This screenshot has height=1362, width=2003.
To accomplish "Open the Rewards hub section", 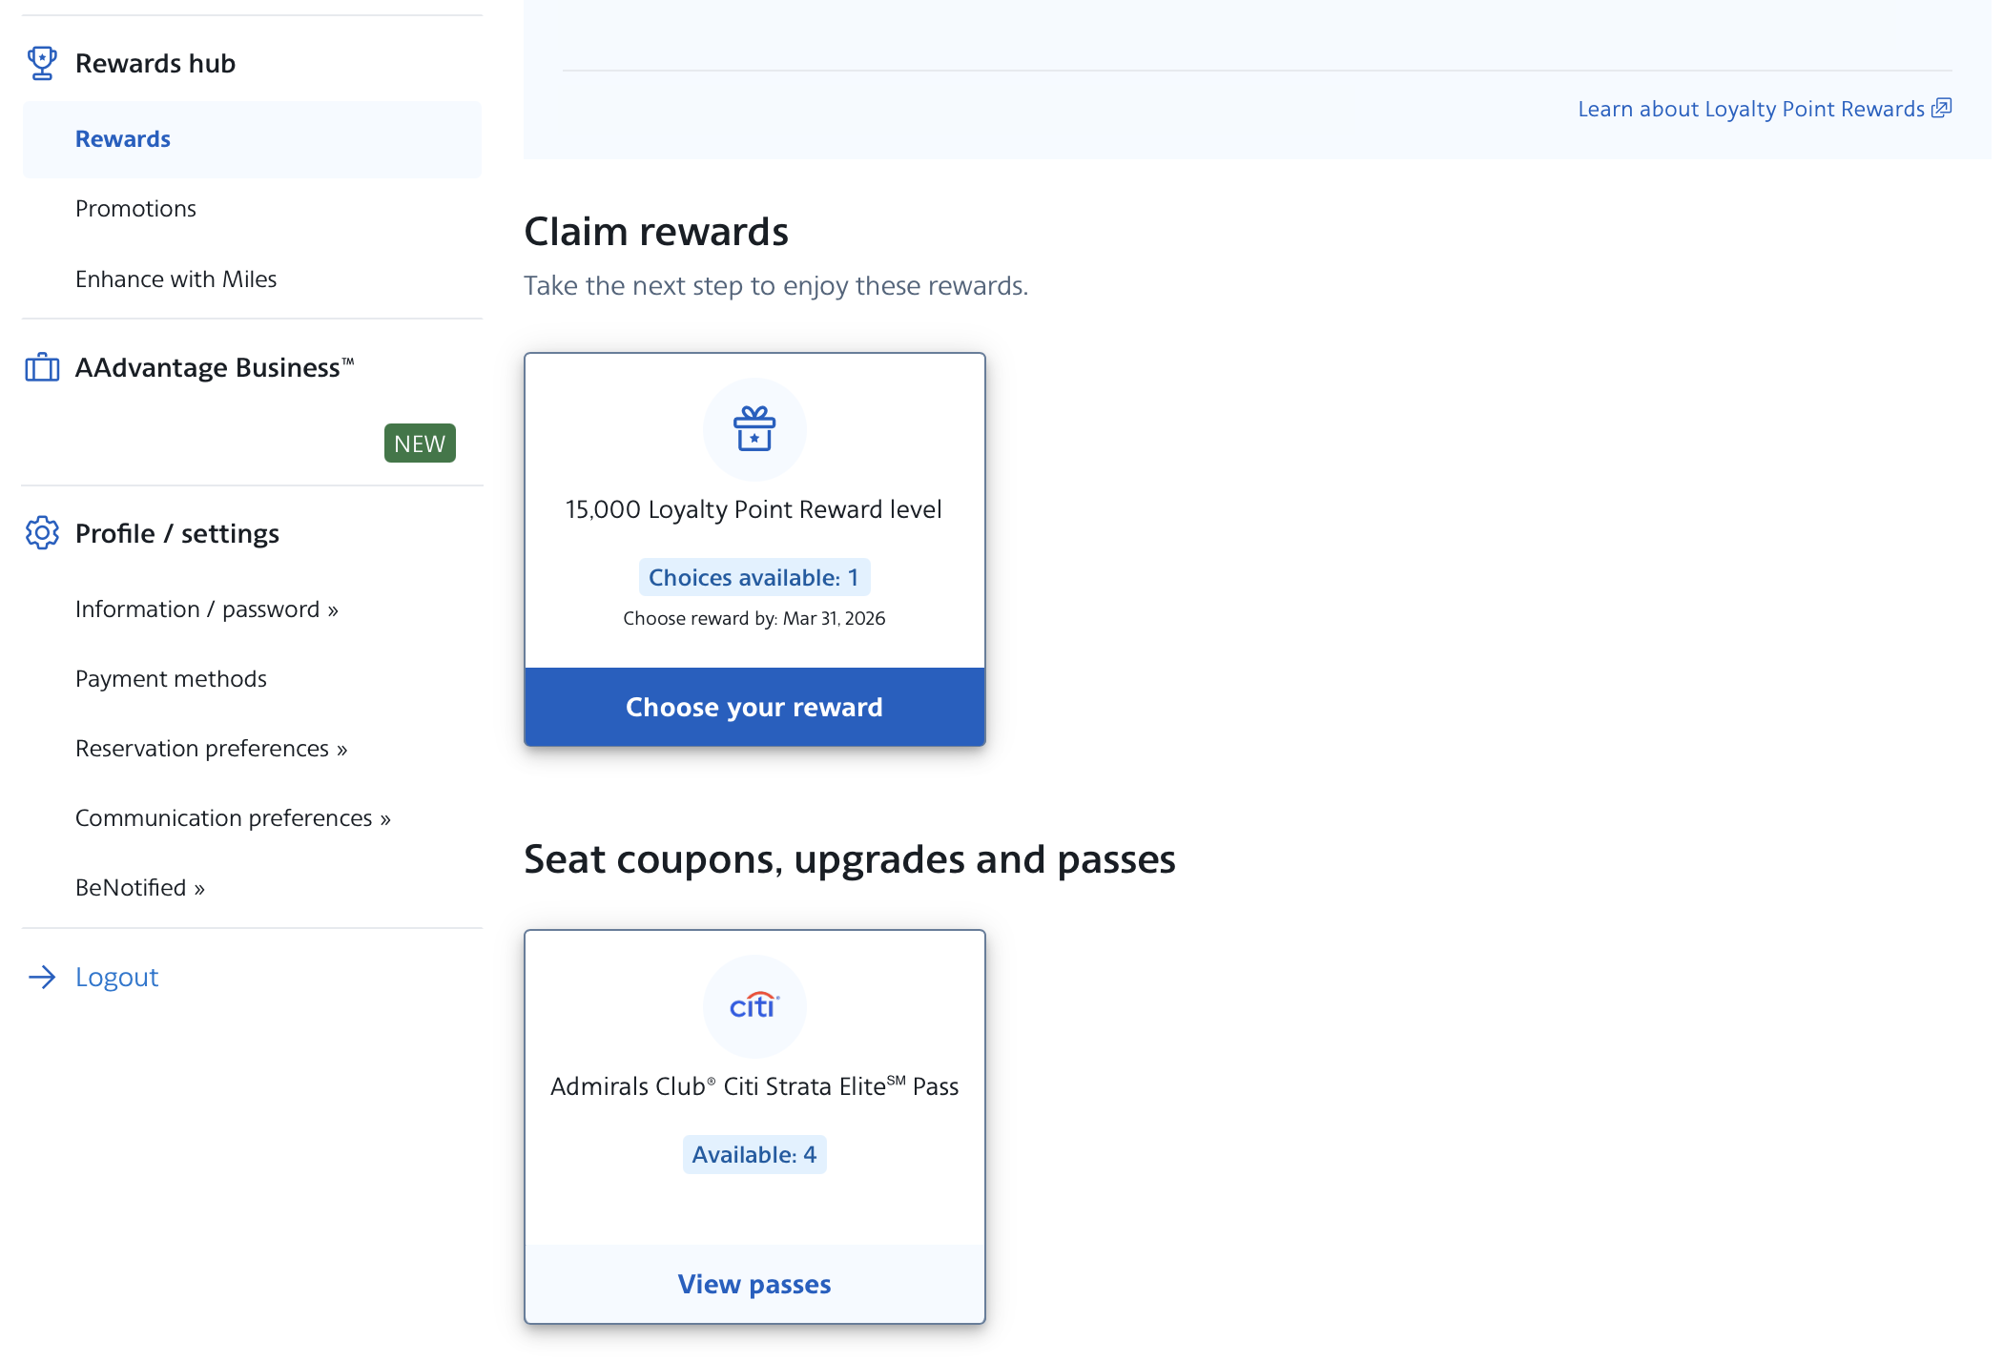I will pos(155,63).
